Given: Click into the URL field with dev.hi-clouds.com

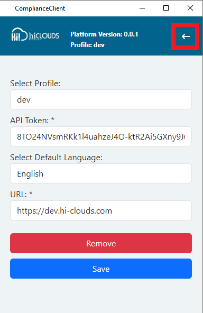Looking at the screenshot, I should coord(101,210).
